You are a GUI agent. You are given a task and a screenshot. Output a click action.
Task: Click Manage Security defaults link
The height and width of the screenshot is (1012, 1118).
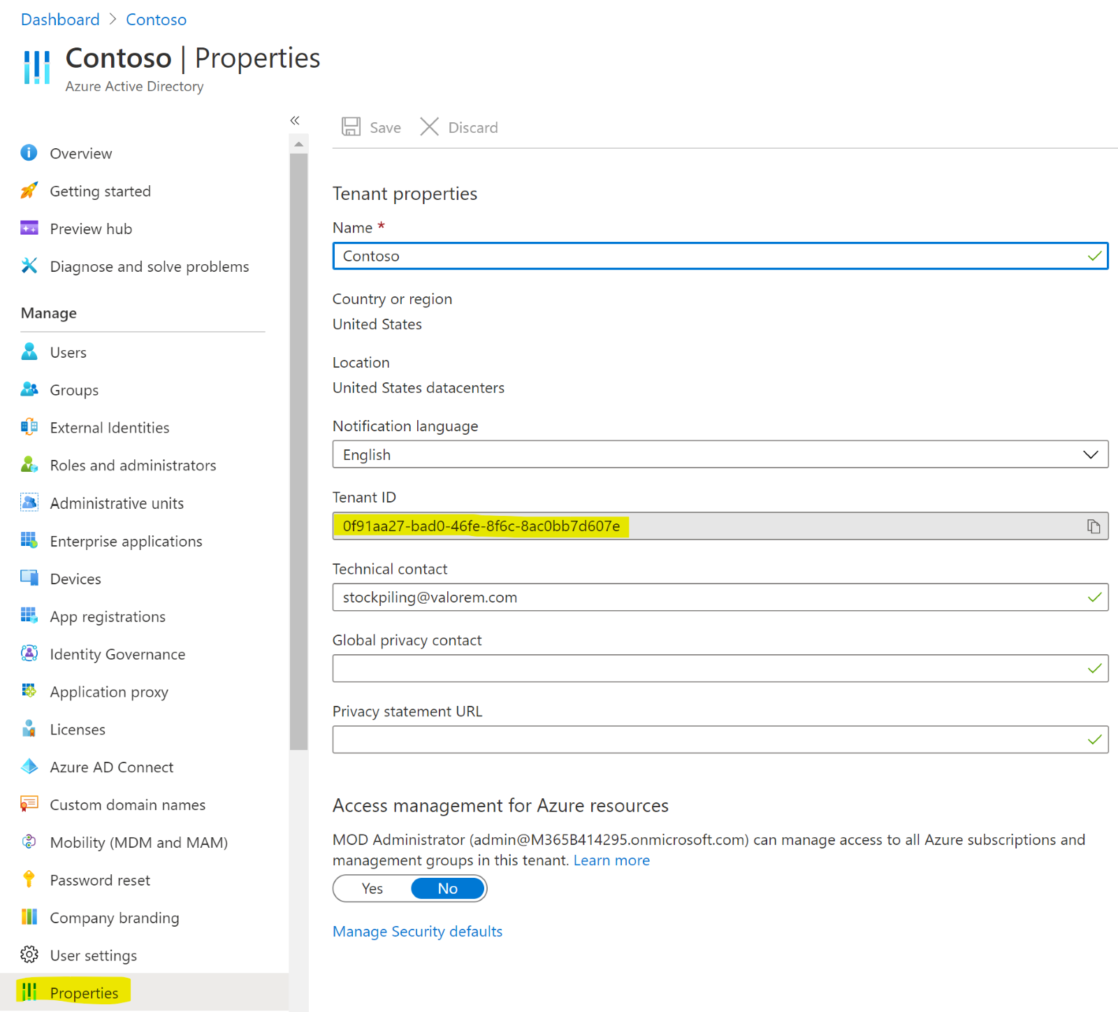(x=417, y=932)
